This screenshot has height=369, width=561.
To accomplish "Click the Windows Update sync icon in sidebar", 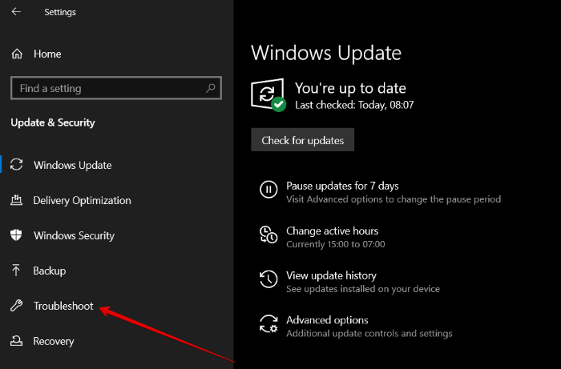I will pos(17,165).
